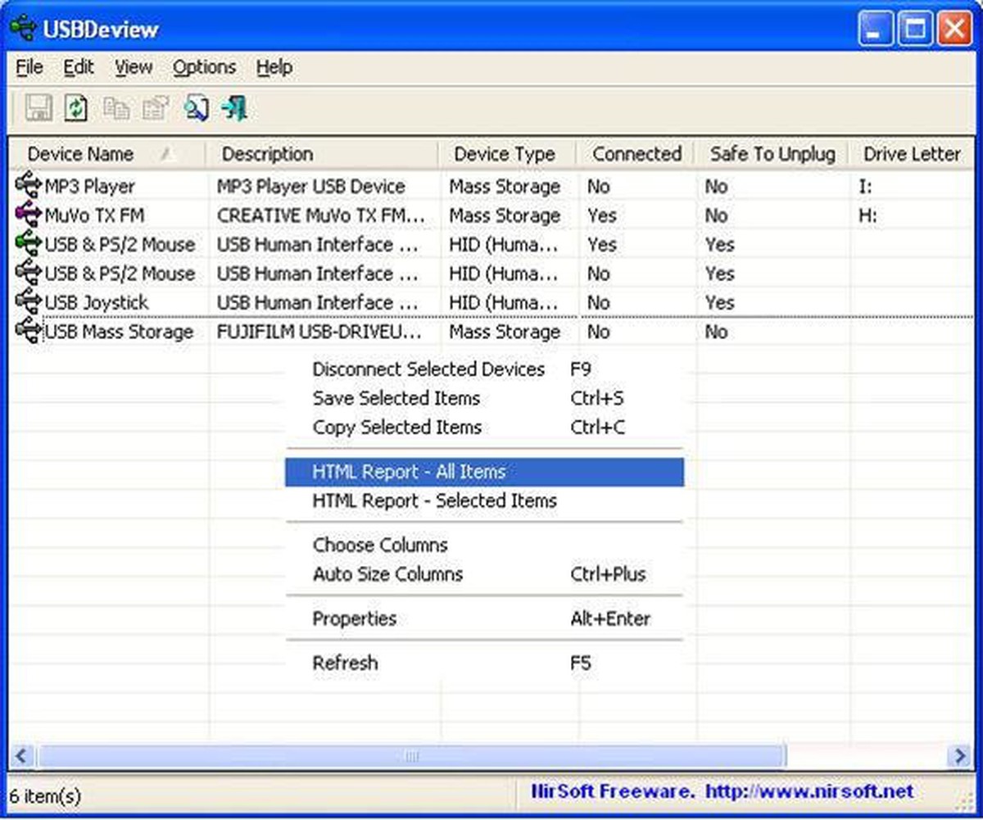The image size is (983, 820).
Task: Open the Help menu
Action: (274, 67)
